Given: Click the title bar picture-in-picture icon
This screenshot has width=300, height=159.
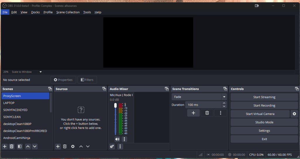Looking at the screenshot, I should [x=257, y=6].
